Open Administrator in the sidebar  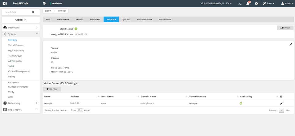click(15, 61)
